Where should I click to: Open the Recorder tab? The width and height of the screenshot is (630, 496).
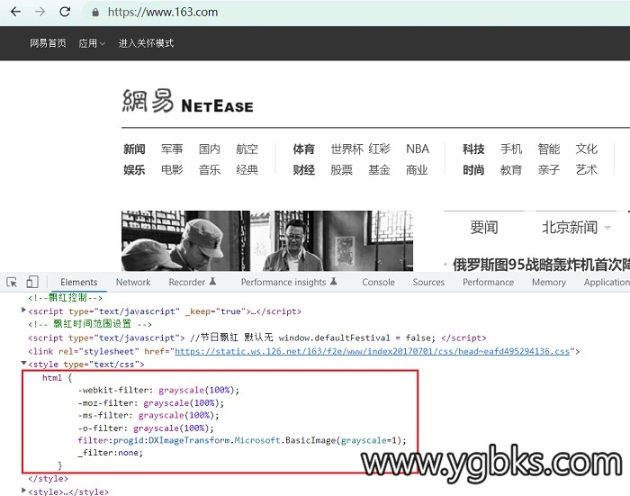192,282
